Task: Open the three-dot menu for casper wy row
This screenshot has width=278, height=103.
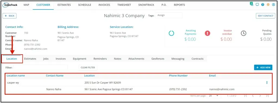Action: pyautogui.click(x=267, y=83)
